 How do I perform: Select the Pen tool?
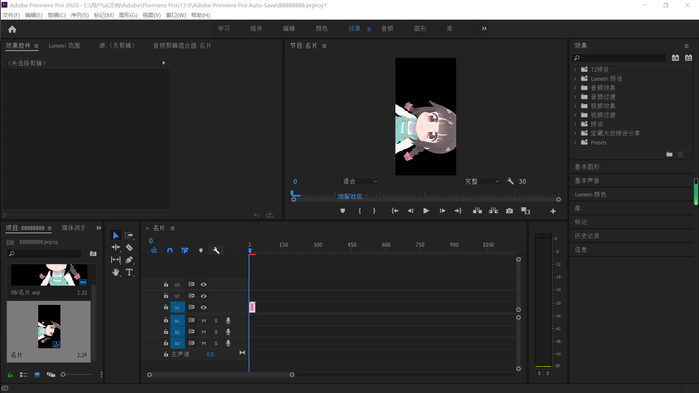129,260
